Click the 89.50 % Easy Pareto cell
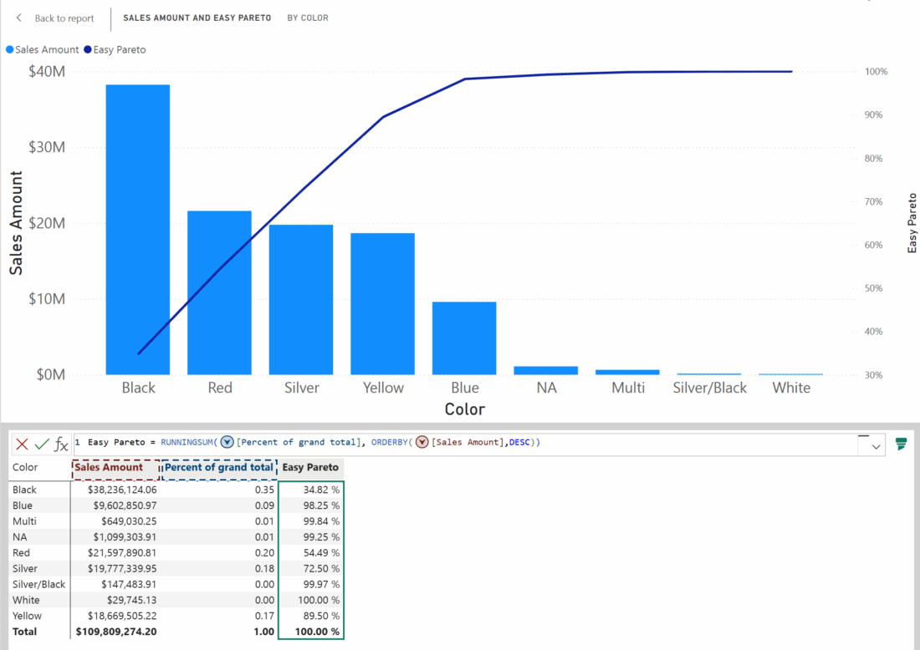Screen dimensions: 920x650 321,616
